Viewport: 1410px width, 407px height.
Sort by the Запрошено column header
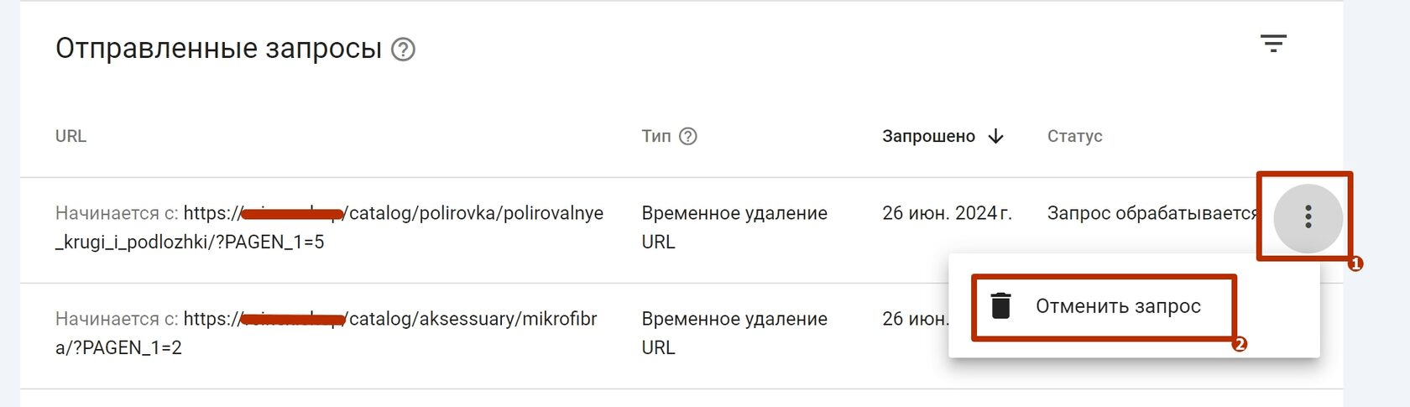tap(928, 136)
